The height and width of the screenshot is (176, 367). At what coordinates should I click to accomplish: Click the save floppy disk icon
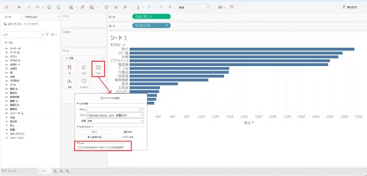click(x=49, y=7)
